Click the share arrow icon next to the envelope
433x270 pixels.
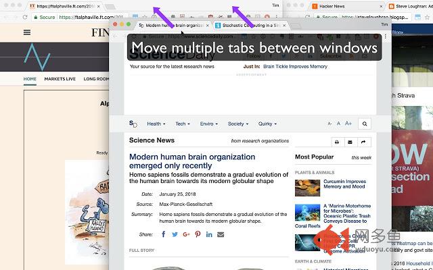pyautogui.click(x=363, y=142)
